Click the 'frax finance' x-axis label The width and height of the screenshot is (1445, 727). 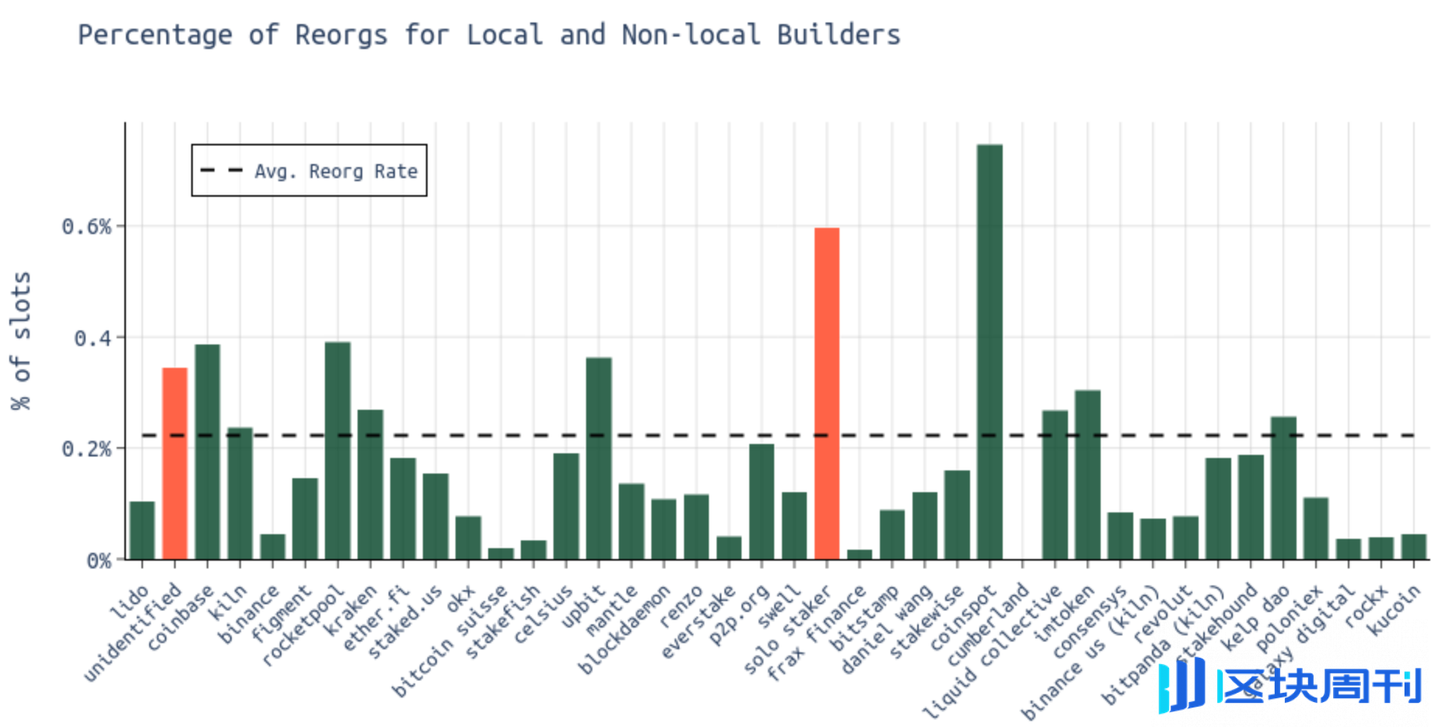(x=816, y=633)
